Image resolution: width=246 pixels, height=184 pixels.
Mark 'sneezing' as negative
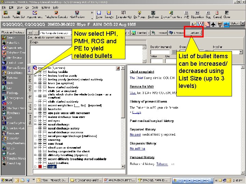[45, 140]
